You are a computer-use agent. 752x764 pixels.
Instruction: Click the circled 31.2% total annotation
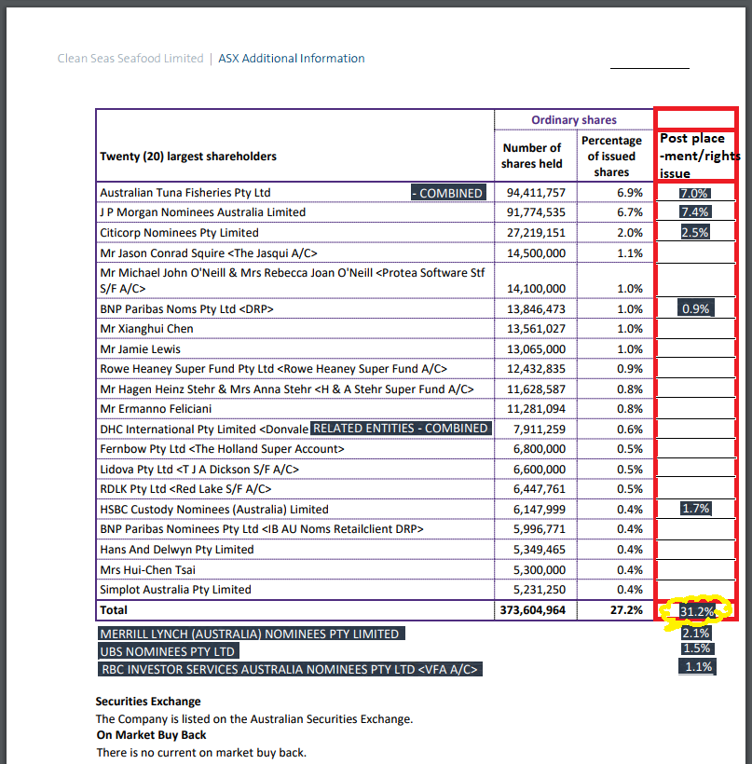pyautogui.click(x=697, y=611)
